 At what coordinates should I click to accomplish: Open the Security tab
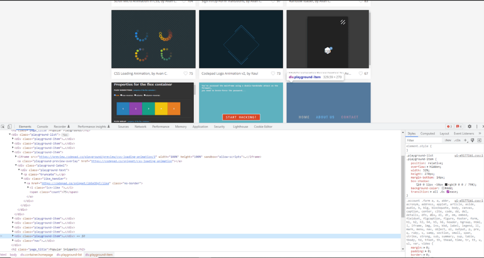point(219,127)
